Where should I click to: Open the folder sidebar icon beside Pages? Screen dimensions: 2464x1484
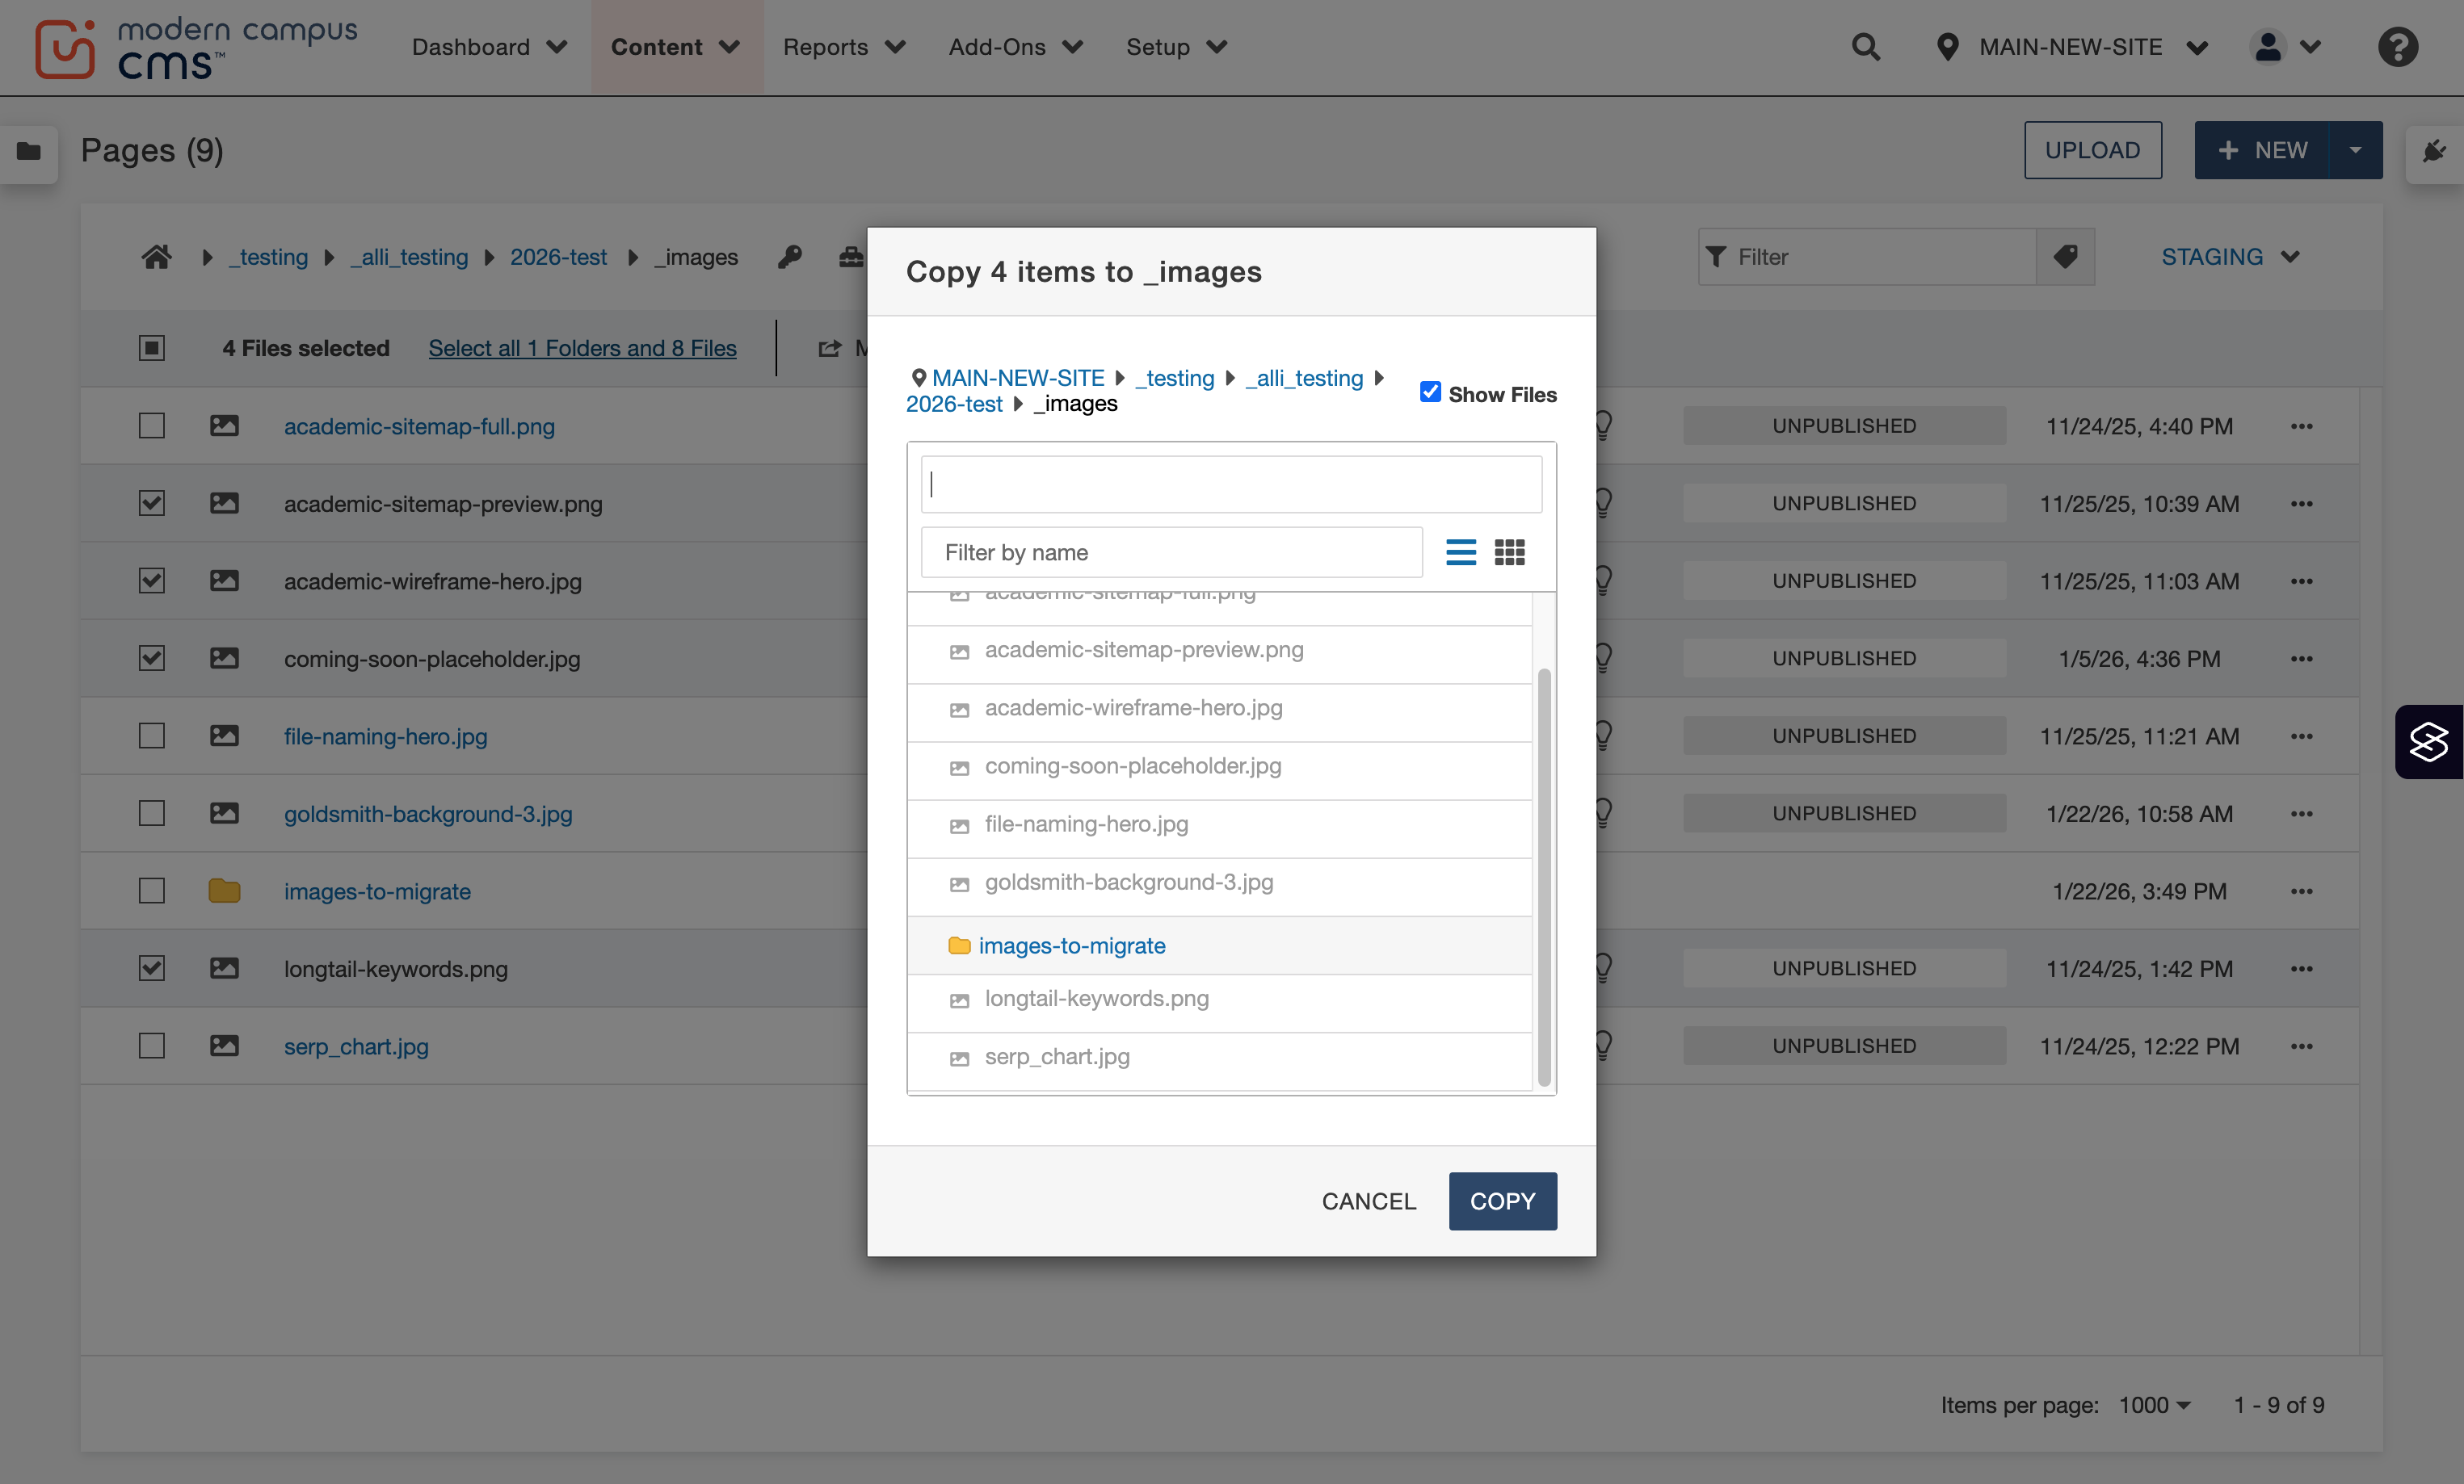29,151
